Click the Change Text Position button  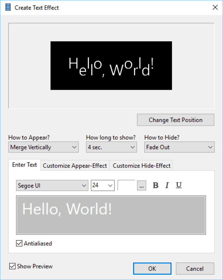tap(175, 120)
